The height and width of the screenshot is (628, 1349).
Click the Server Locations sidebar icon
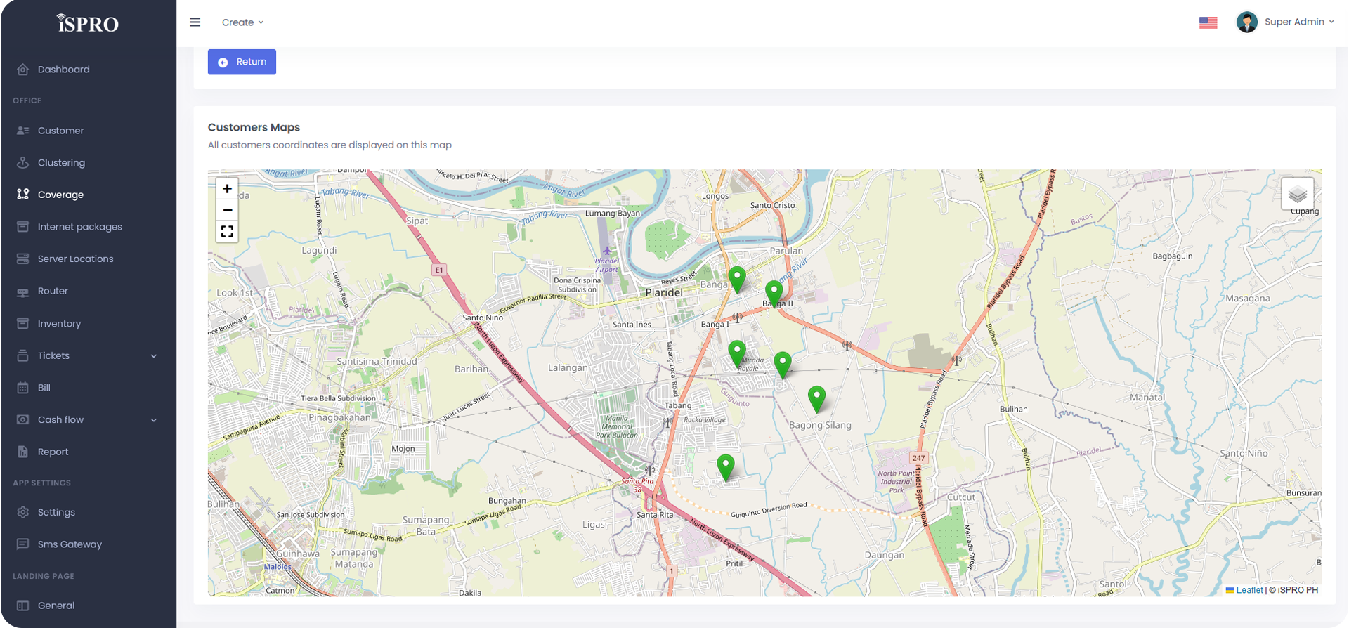coord(23,259)
